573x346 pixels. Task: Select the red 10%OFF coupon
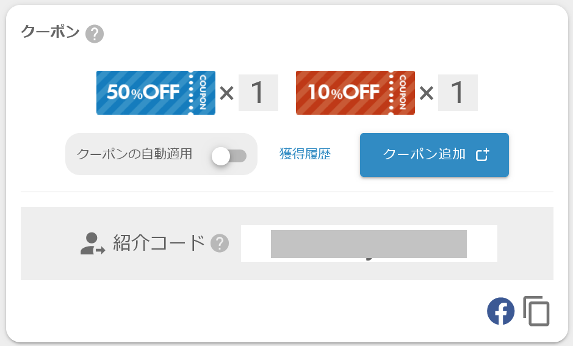tap(344, 93)
